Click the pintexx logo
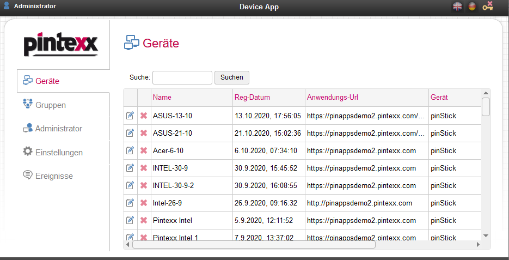Viewport: 509px width, 260px height. click(61, 44)
